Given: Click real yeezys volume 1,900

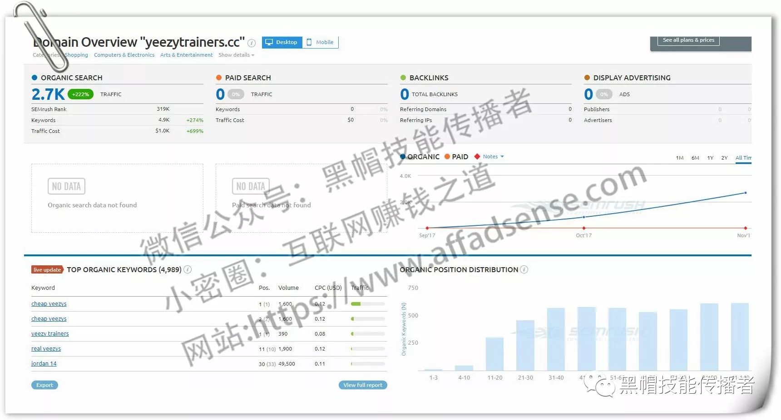Looking at the screenshot, I should [x=285, y=349].
